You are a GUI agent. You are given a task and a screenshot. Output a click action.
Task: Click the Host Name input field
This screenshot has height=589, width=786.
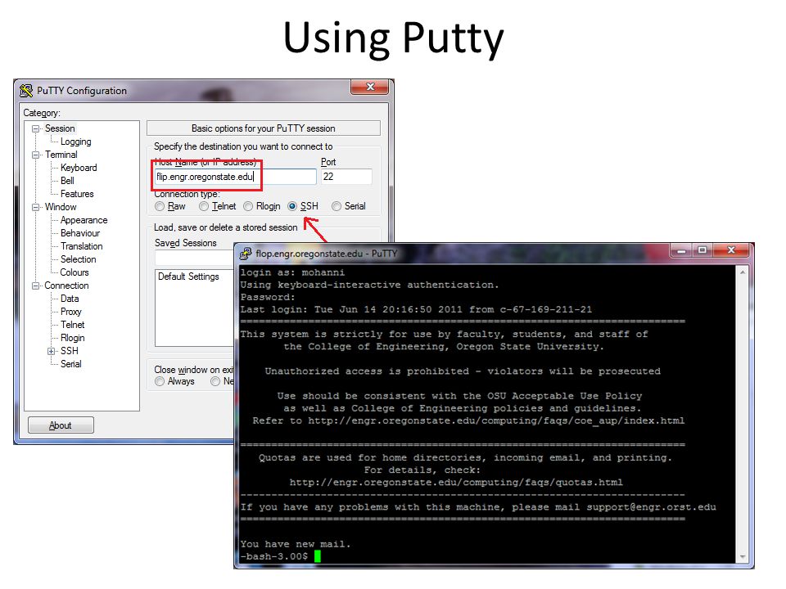click(236, 177)
